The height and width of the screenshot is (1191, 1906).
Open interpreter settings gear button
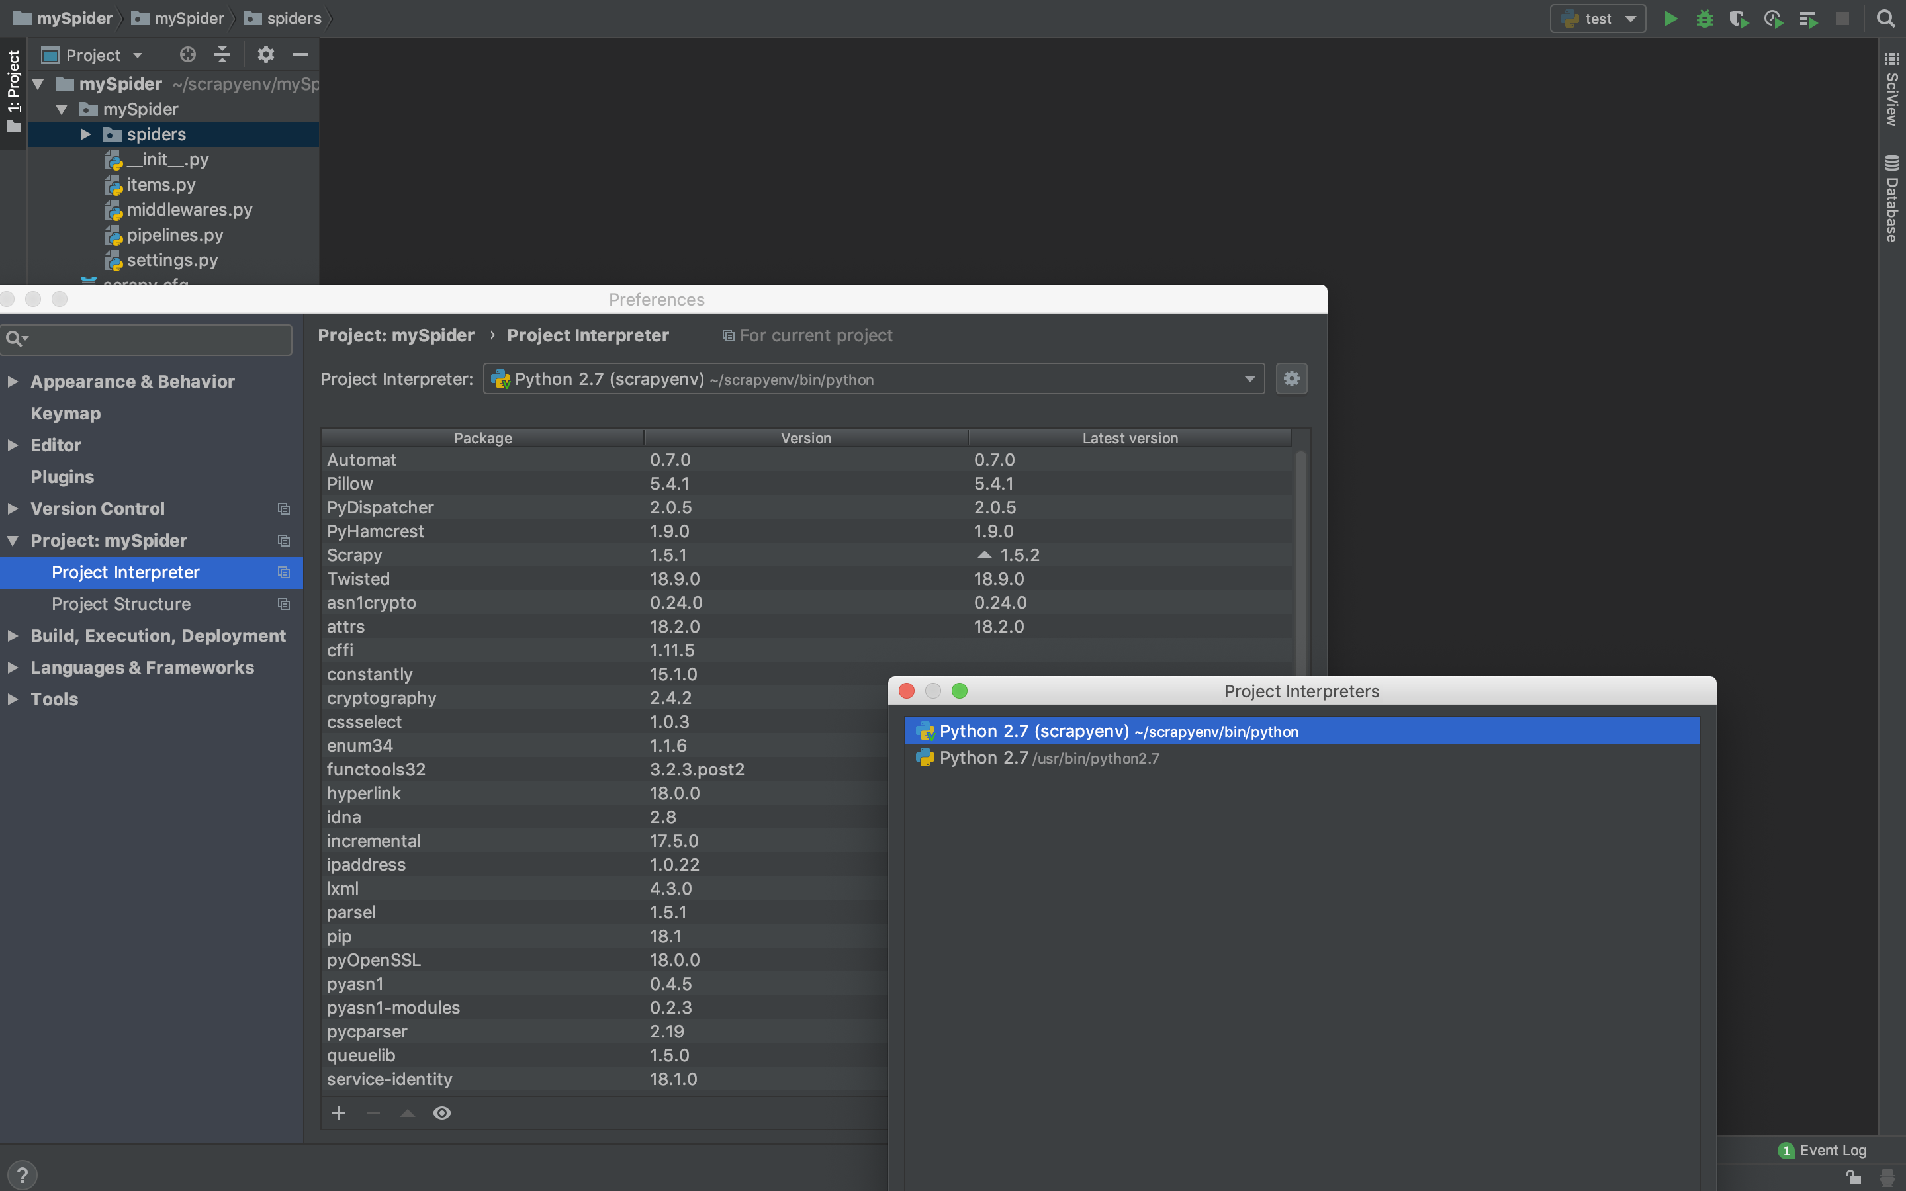point(1291,379)
